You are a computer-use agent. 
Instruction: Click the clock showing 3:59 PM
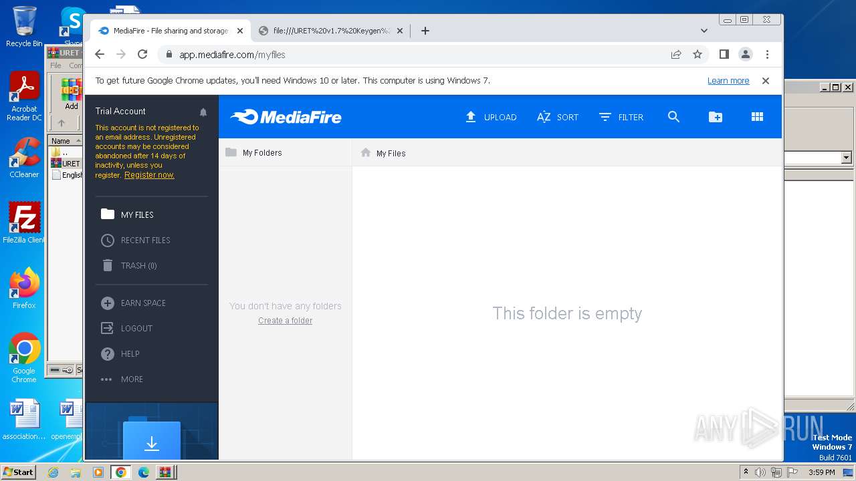click(821, 472)
